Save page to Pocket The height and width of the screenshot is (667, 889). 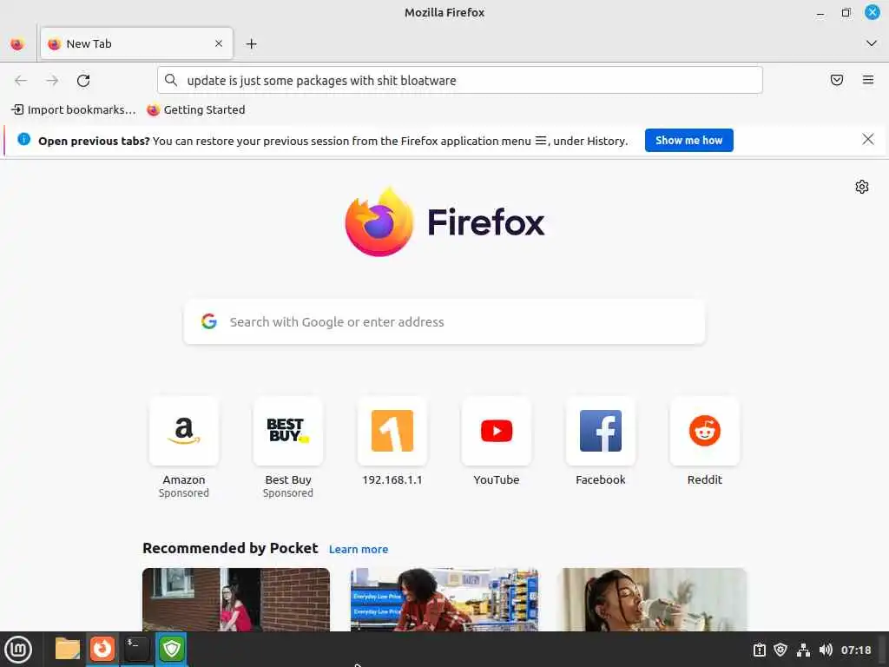point(837,80)
